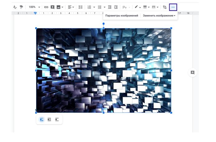This screenshot has width=216, height=142.
Task: Select the paint format roller tool
Action: (x=21, y=7)
